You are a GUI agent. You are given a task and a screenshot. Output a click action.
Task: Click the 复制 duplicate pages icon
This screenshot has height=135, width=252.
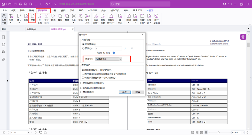point(60,18)
